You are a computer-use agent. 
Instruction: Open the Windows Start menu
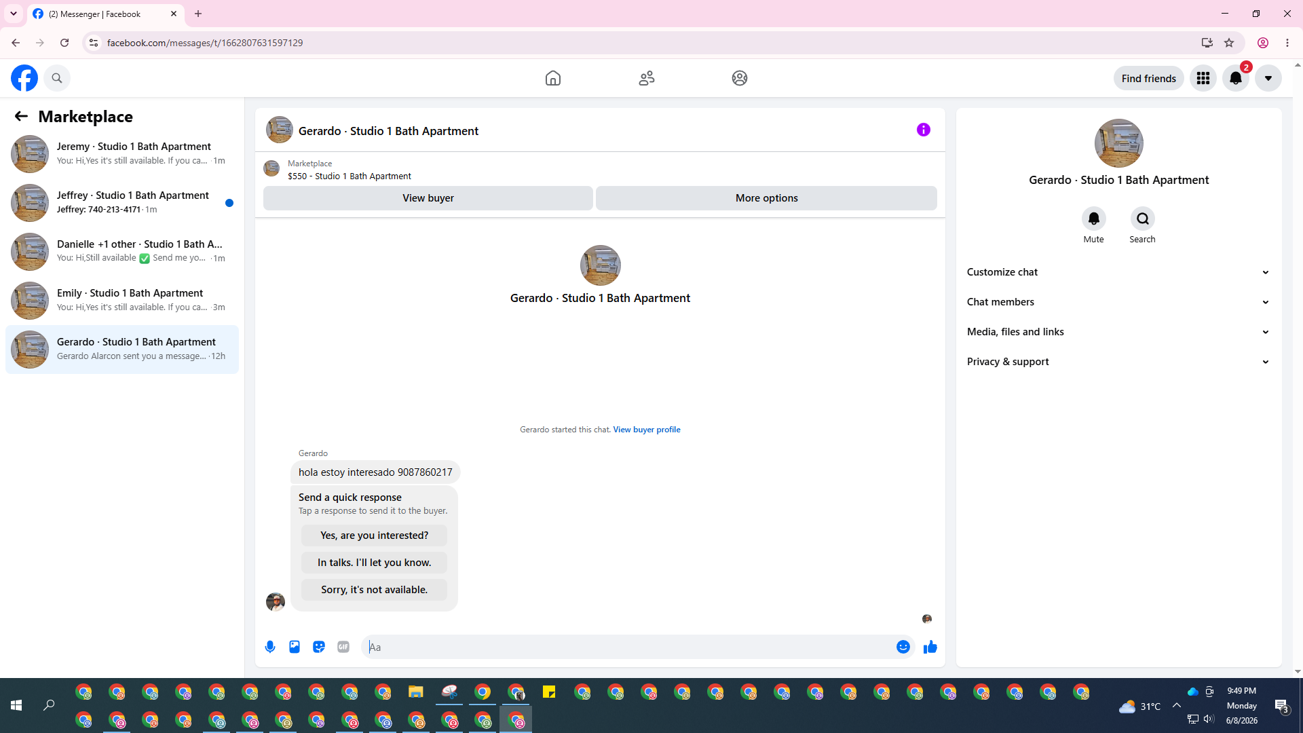(16, 706)
